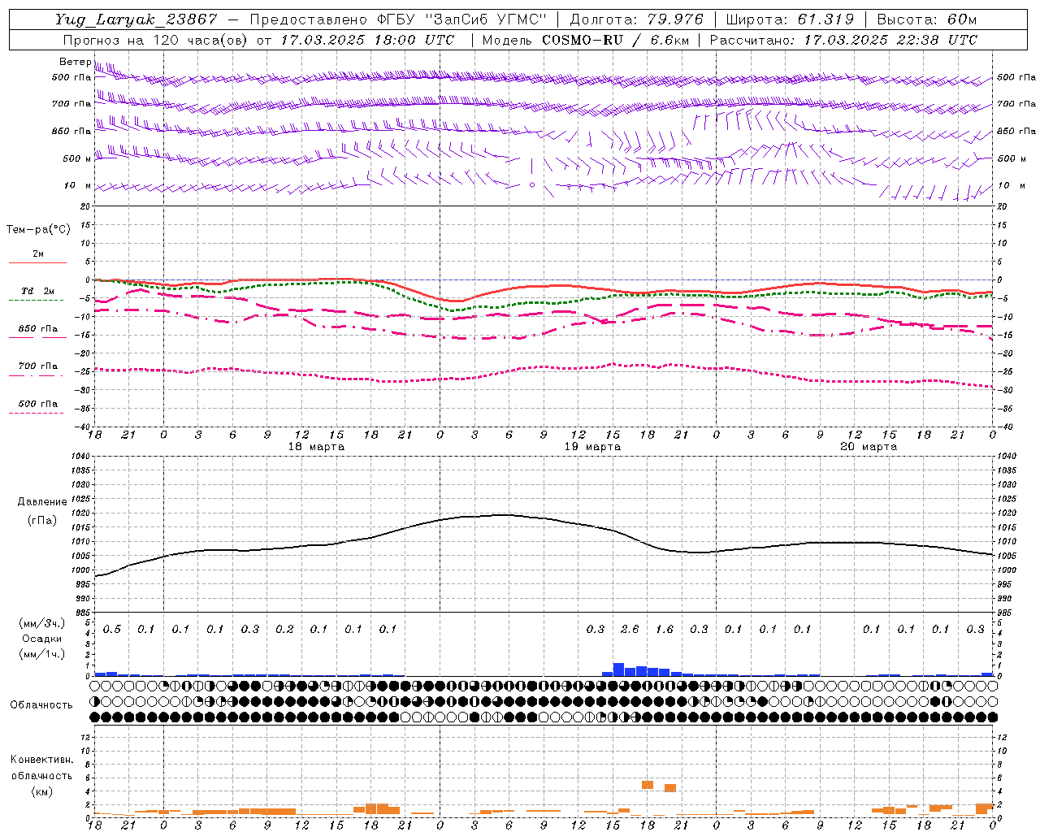The image size is (1040, 832).
Task: Click the model label COSMO-RU / 6.6км
Action: tap(616, 40)
